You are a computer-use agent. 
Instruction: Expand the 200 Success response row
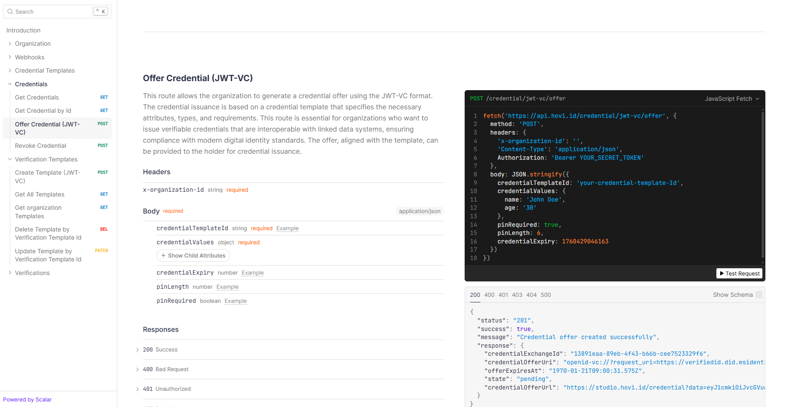coord(137,350)
